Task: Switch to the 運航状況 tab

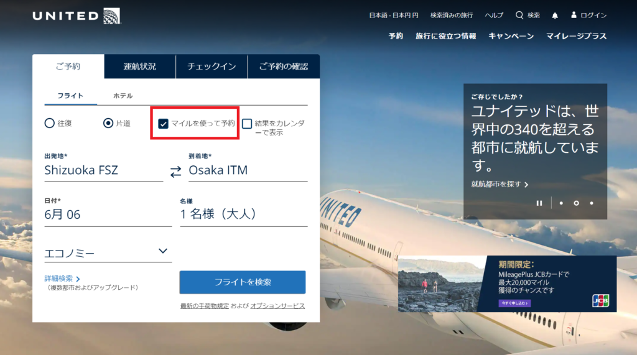Action: pos(140,66)
